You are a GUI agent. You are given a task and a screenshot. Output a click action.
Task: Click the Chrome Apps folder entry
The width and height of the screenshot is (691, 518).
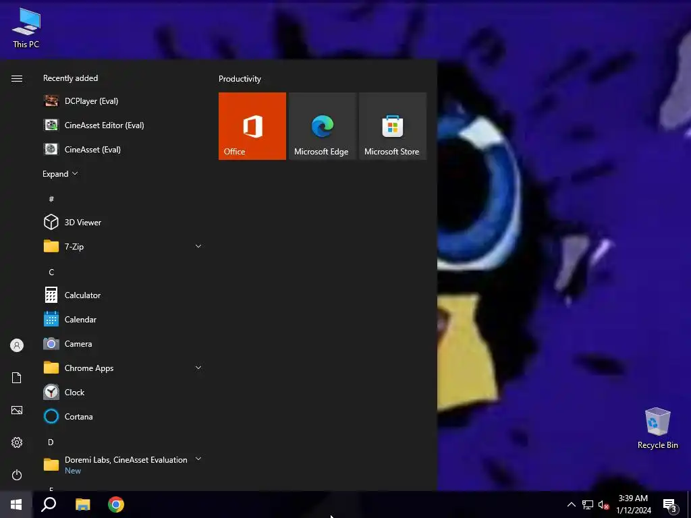(123, 368)
